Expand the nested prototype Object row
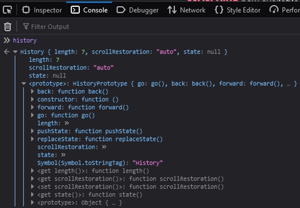 click(32, 202)
